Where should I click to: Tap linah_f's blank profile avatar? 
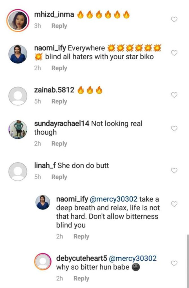point(18,171)
